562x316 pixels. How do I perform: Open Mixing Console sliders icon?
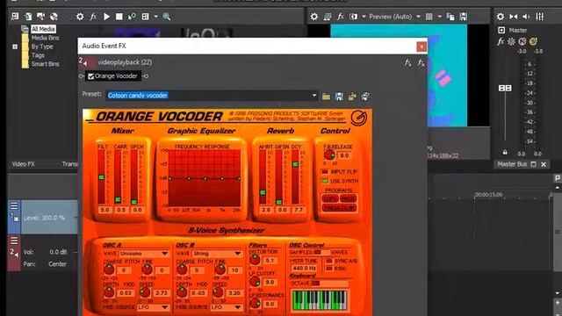pos(539,17)
